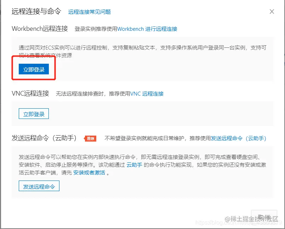285x229 pixels.
Task: Select the 发送远程命令（云助手）section heading
Action: pyautogui.click(x=44, y=138)
